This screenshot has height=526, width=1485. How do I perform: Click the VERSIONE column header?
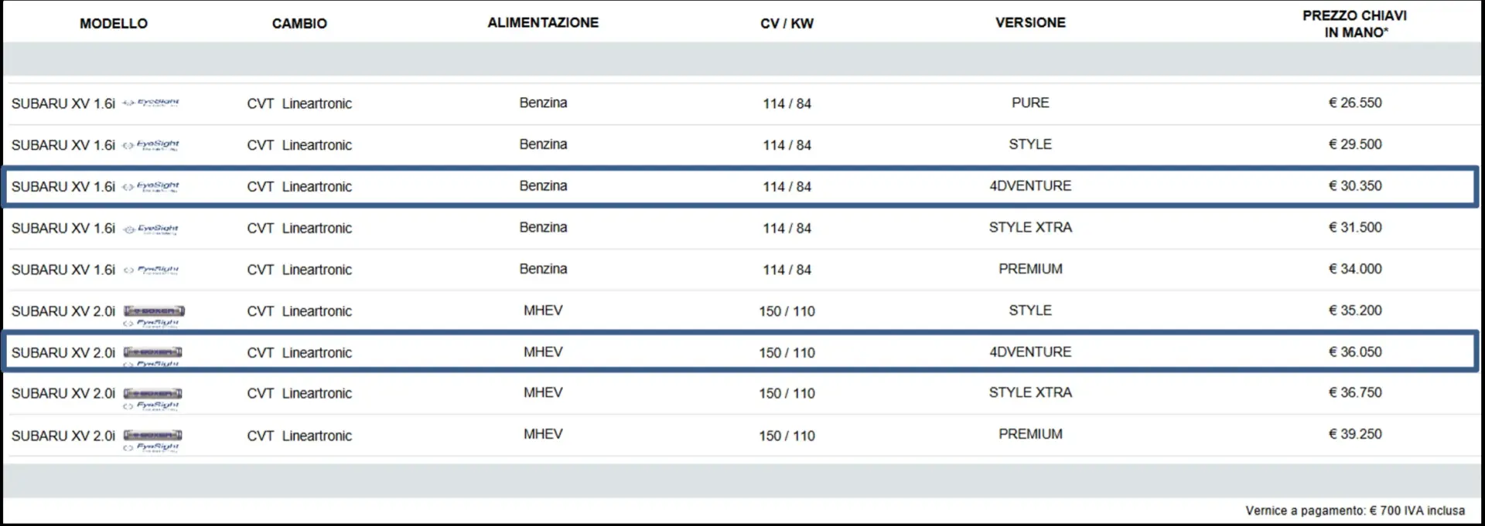click(1030, 23)
